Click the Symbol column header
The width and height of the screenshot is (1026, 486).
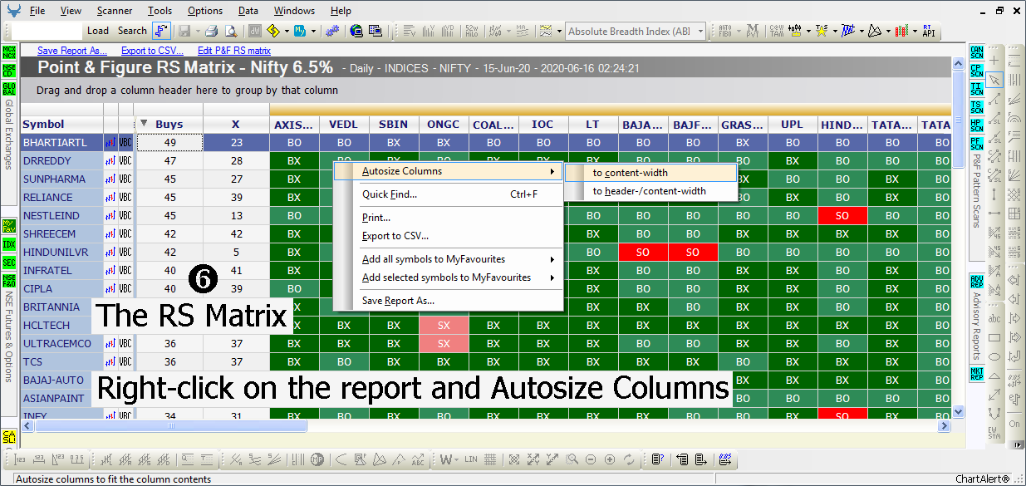point(61,125)
